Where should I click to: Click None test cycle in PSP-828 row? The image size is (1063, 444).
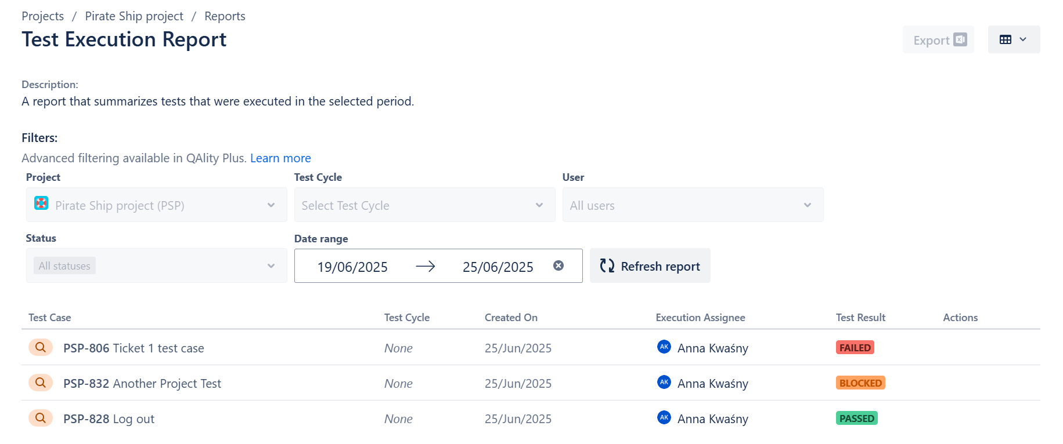[398, 419]
